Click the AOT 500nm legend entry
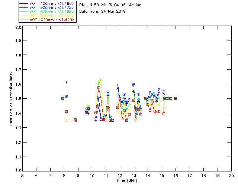Viewport: 238px width, 190px height. [x=47, y=7]
